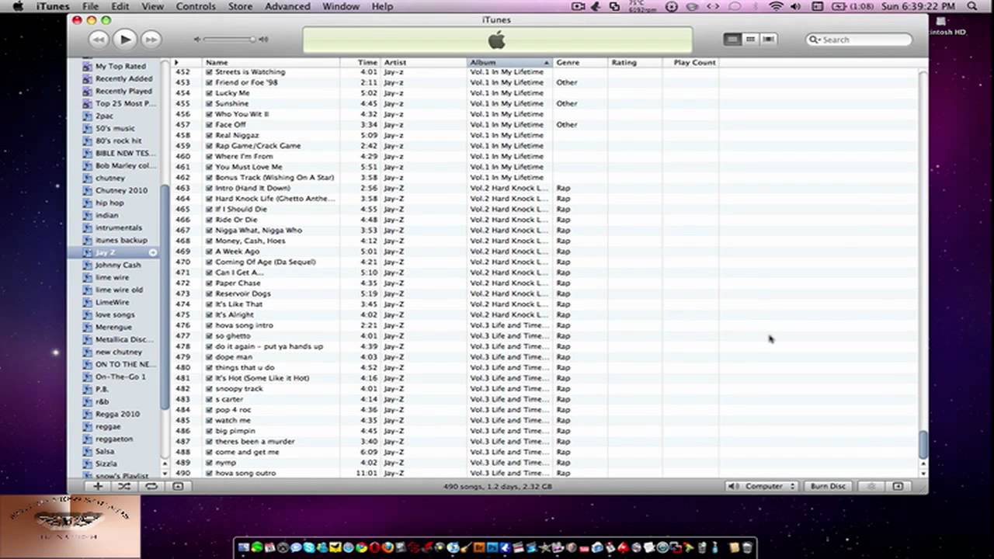Screen dimensions: 994x559
Task: Click the show sidebar button at far bottom right
Action: [898, 486]
